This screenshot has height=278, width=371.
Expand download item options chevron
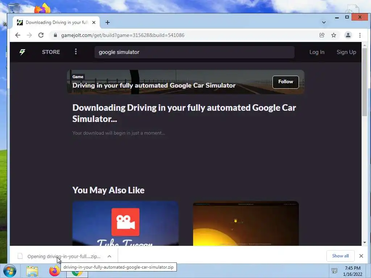pos(109,256)
